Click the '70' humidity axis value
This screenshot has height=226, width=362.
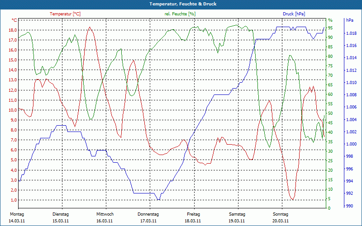(x=330, y=75)
